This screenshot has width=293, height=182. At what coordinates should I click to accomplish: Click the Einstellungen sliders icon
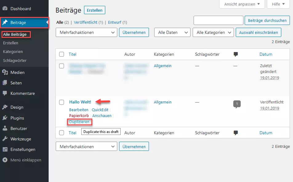point(5,149)
